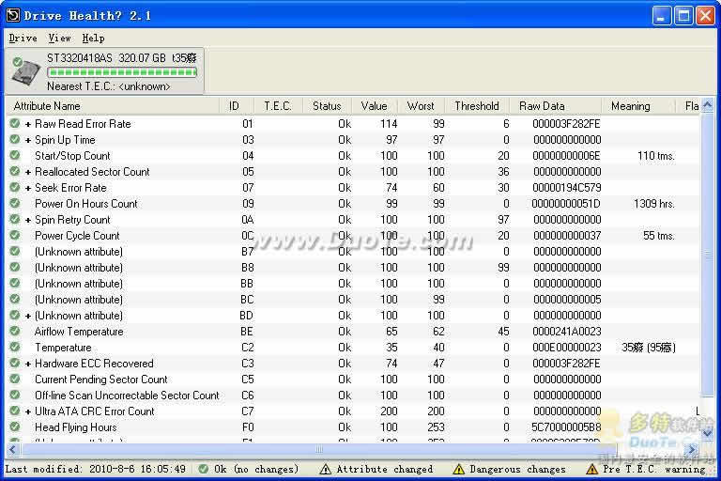
Task: Click the Pre T.E.C. warning icon
Action: click(591, 469)
